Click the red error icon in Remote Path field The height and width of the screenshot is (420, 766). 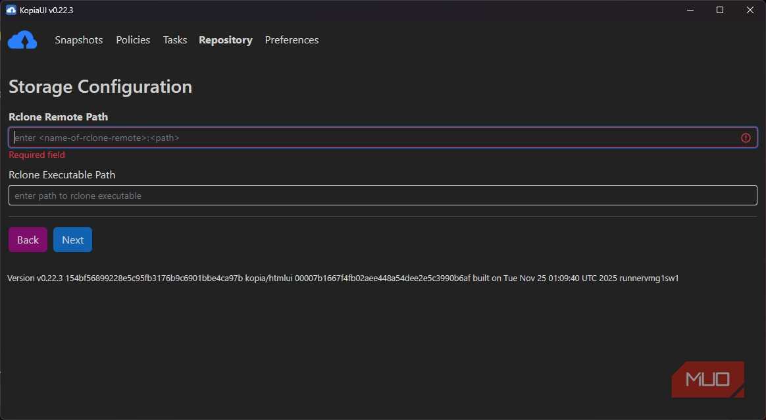(x=746, y=138)
